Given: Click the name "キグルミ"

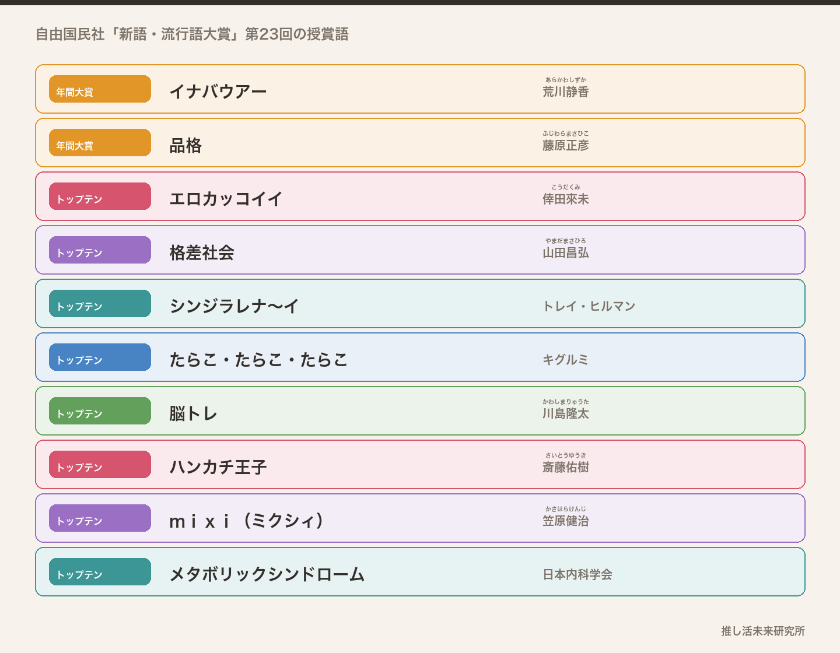Looking at the screenshot, I should pos(566,360).
